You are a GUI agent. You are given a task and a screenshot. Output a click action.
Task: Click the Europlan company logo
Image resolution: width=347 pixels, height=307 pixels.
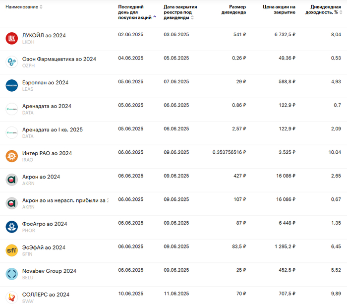(11, 85)
